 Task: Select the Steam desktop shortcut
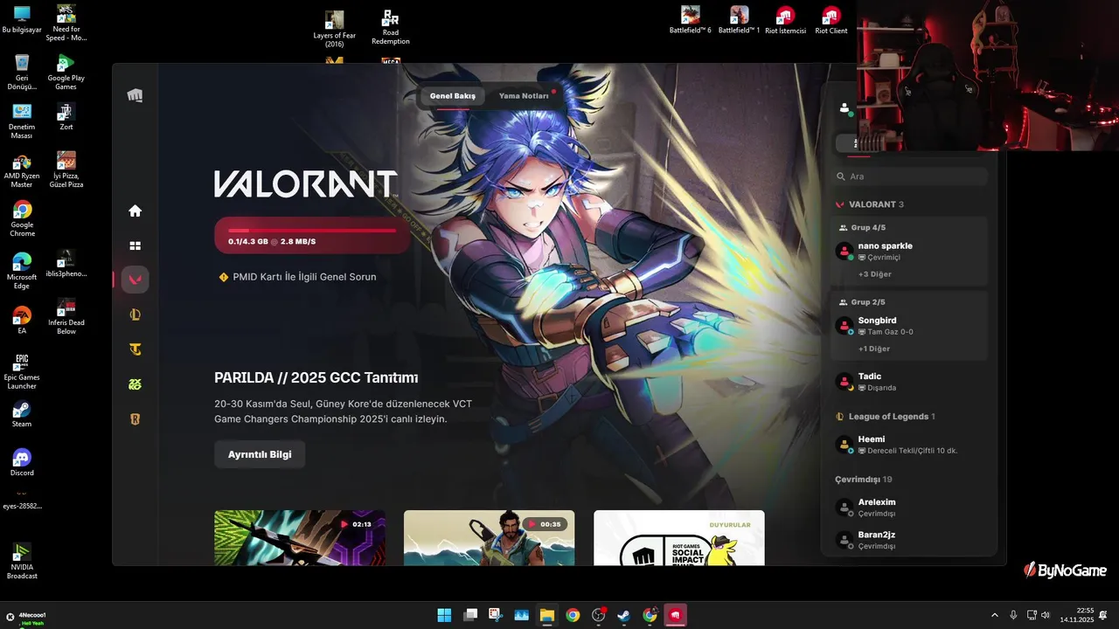(22, 414)
